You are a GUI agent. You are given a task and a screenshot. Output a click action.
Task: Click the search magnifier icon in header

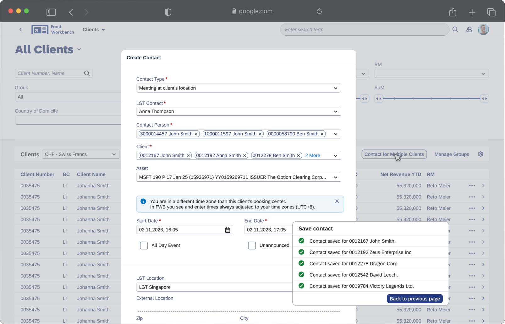[455, 30]
